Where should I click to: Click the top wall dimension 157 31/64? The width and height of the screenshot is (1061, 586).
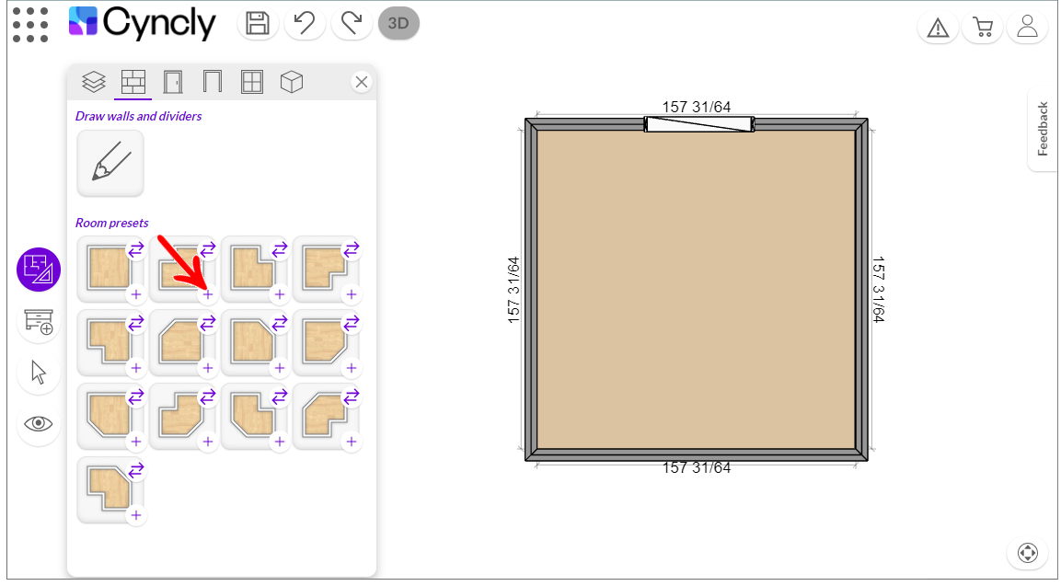(697, 107)
